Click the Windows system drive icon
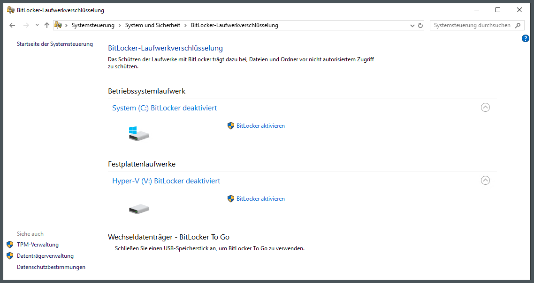This screenshot has height=283, width=534. 138,134
